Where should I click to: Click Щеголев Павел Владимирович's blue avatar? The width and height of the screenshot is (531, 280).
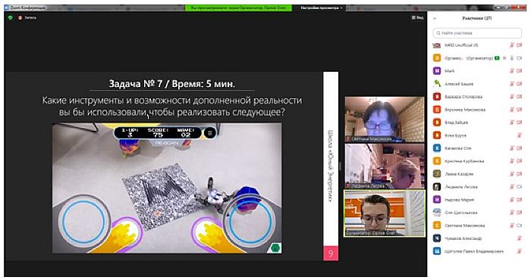[x=437, y=251]
